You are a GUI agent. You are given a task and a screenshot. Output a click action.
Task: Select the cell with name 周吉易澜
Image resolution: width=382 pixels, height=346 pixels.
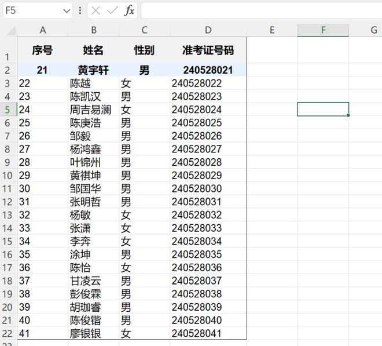[94, 110]
